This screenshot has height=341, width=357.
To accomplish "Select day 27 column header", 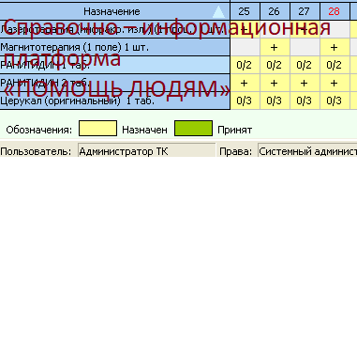I will (304, 11).
